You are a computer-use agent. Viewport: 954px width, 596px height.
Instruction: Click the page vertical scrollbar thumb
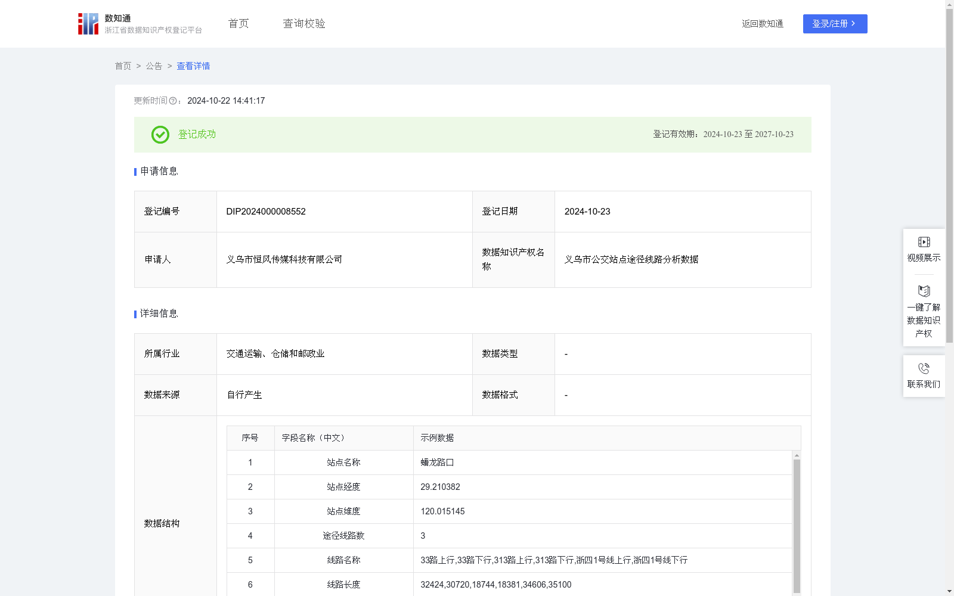click(949, 176)
